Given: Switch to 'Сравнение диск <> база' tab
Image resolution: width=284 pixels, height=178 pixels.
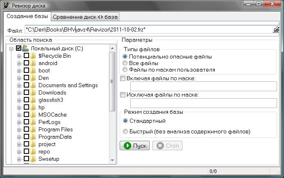Looking at the screenshot, I should (85, 17).
